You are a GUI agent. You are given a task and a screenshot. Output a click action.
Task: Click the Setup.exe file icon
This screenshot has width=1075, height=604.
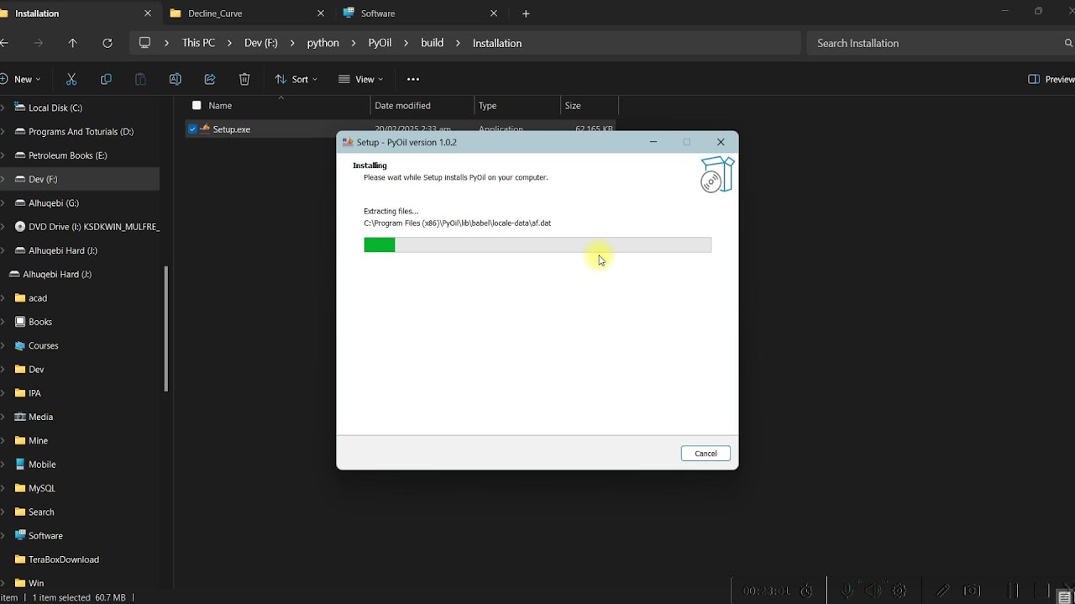[x=204, y=129]
